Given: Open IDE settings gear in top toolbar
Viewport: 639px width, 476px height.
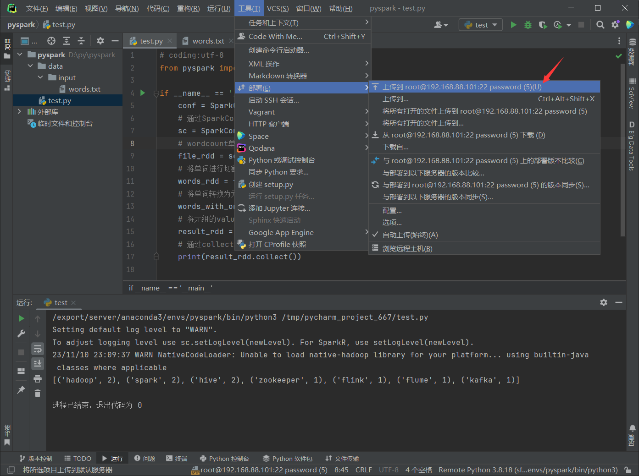Looking at the screenshot, I should click(x=615, y=25).
